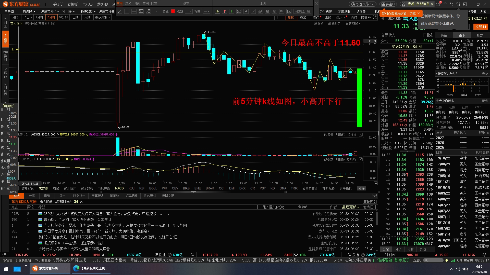Switch to 日线 period tab
Image resolution: width=490 pixels, height=275 pixels.
(x=76, y=17)
